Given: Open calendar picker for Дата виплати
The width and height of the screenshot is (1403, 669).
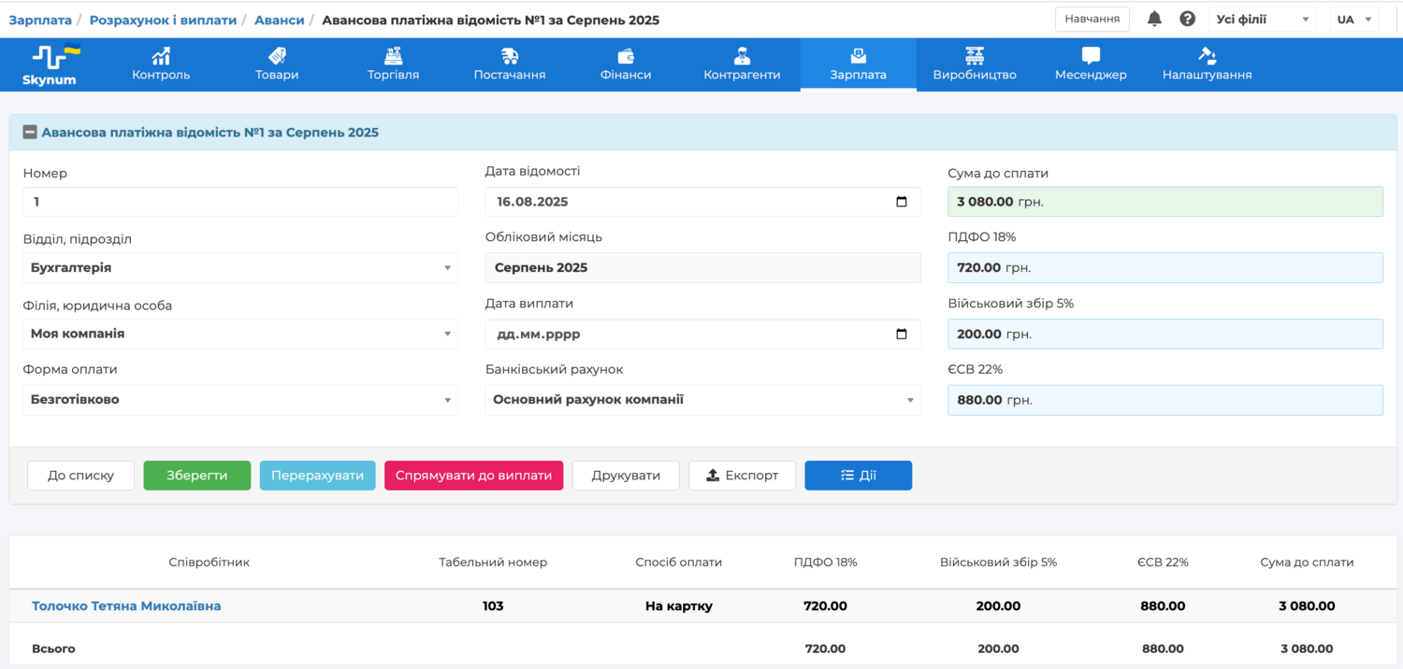Looking at the screenshot, I should (x=901, y=334).
